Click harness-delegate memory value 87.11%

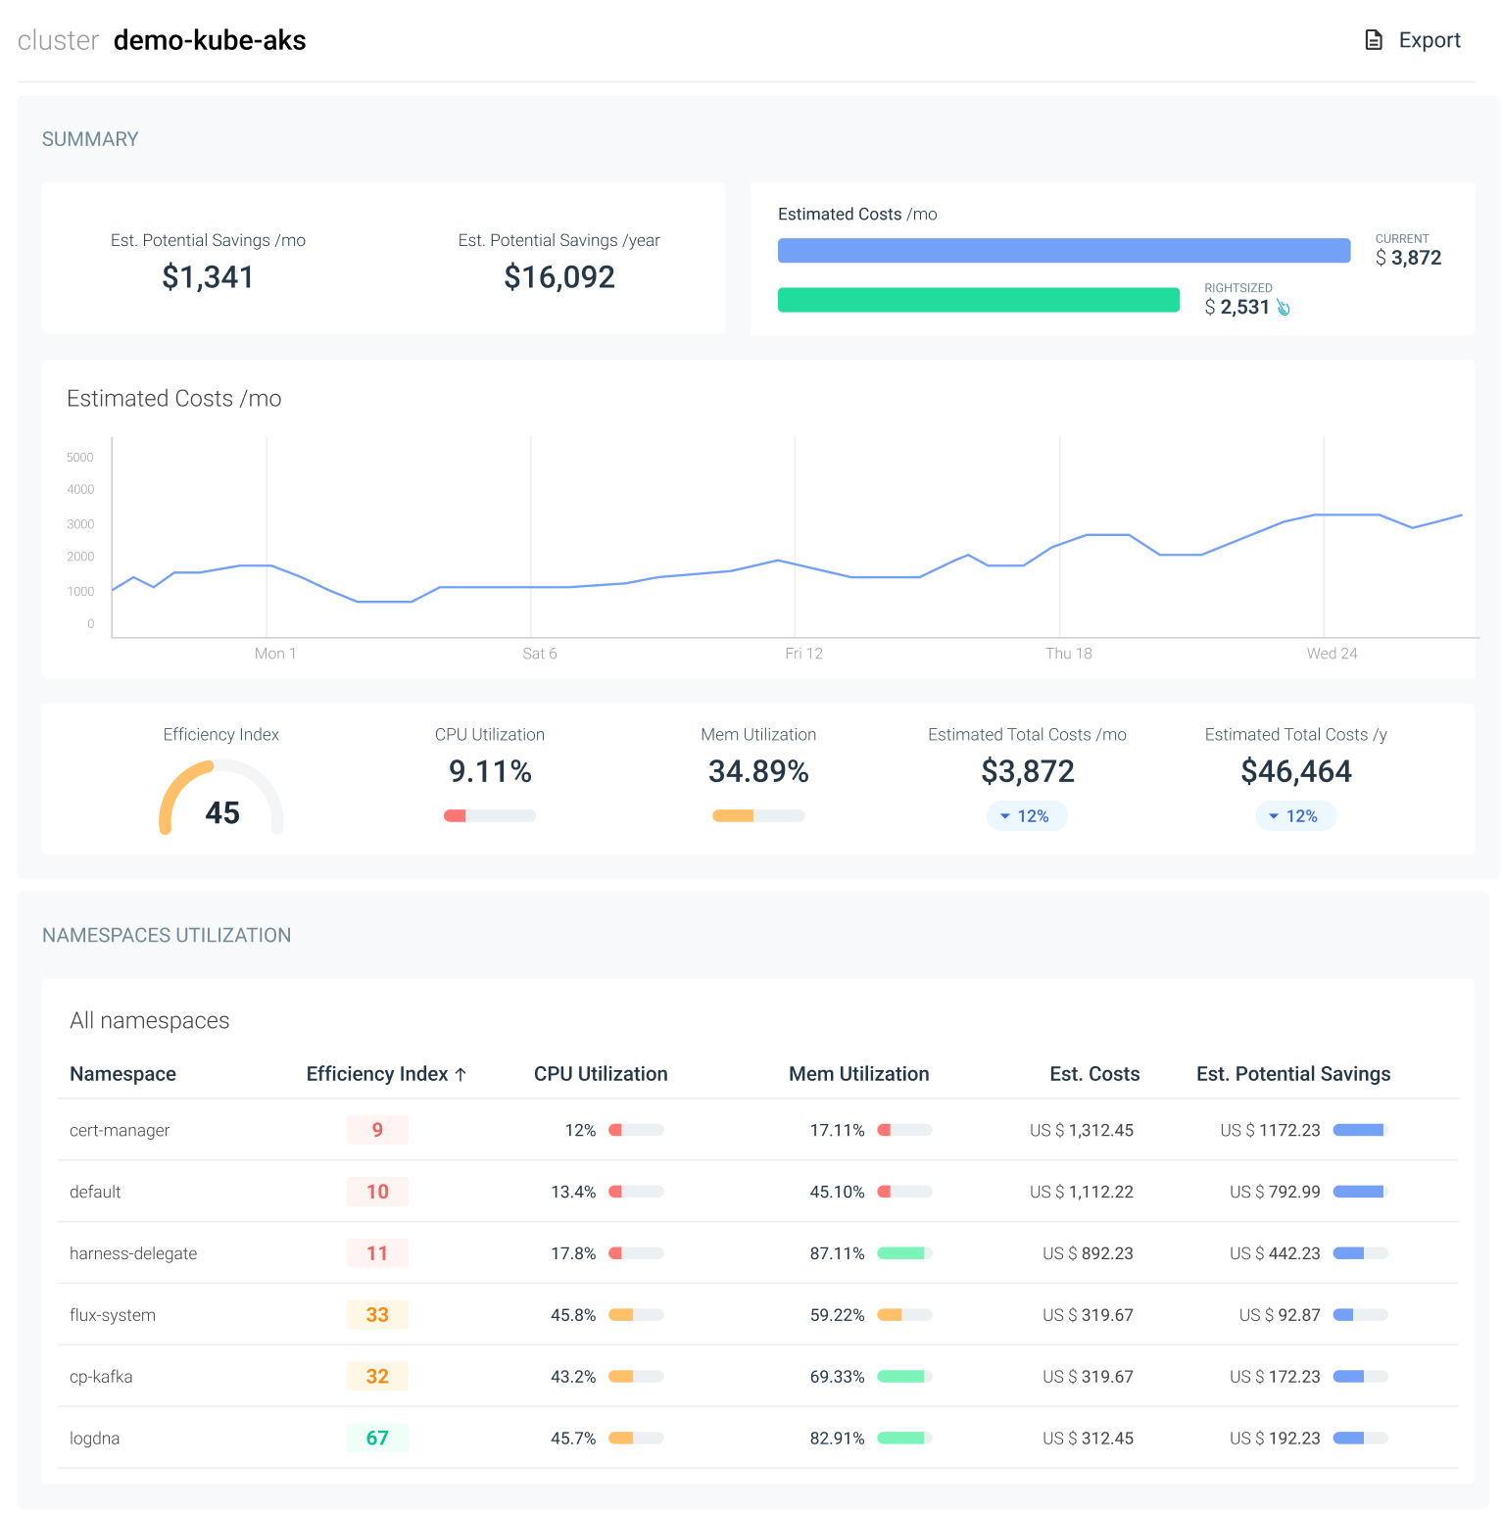click(x=837, y=1253)
